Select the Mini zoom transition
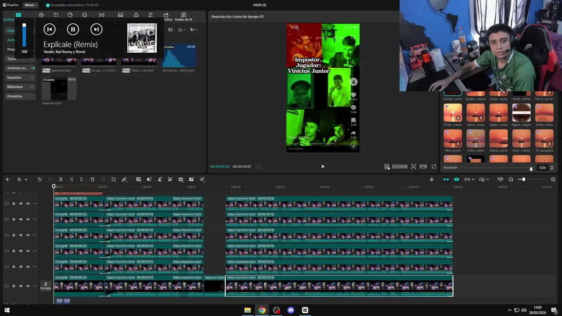Image resolution: width=562 pixels, height=316 pixels. pos(453,138)
